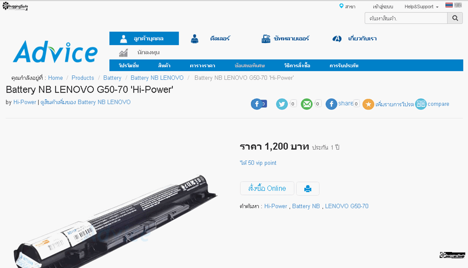Image resolution: width=468 pixels, height=268 pixels.
Task: Share on the Twitter icon
Action: tap(282, 104)
